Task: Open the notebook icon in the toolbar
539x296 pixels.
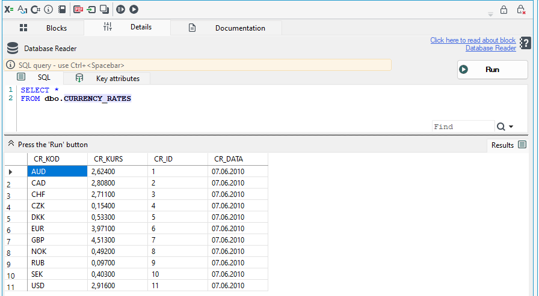Action: point(62,10)
